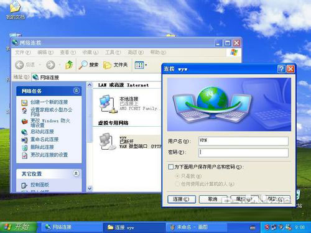The height and width of the screenshot is (233, 311).
Task: Click 更改此连接的设置 link
Action: (49, 155)
